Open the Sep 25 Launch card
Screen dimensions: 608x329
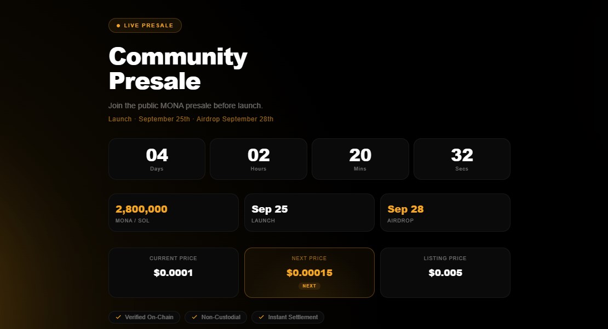309,213
